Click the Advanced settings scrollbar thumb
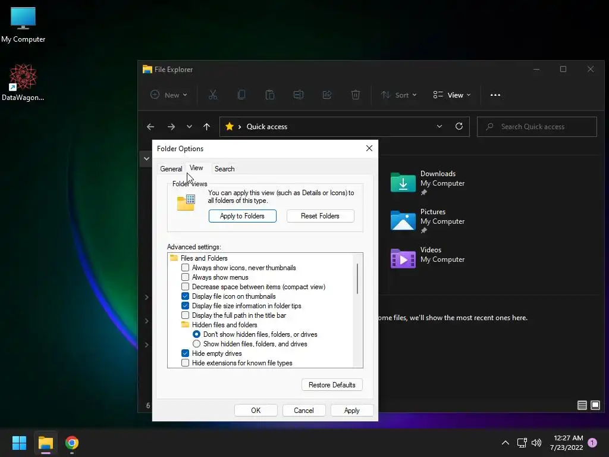Image resolution: width=609 pixels, height=457 pixels. [357, 278]
